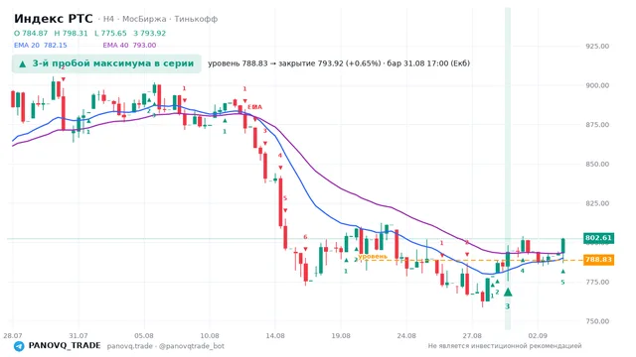This screenshot has height=357, width=636.
Task: Click the '24.08' date axis label
Action: pos(406,335)
